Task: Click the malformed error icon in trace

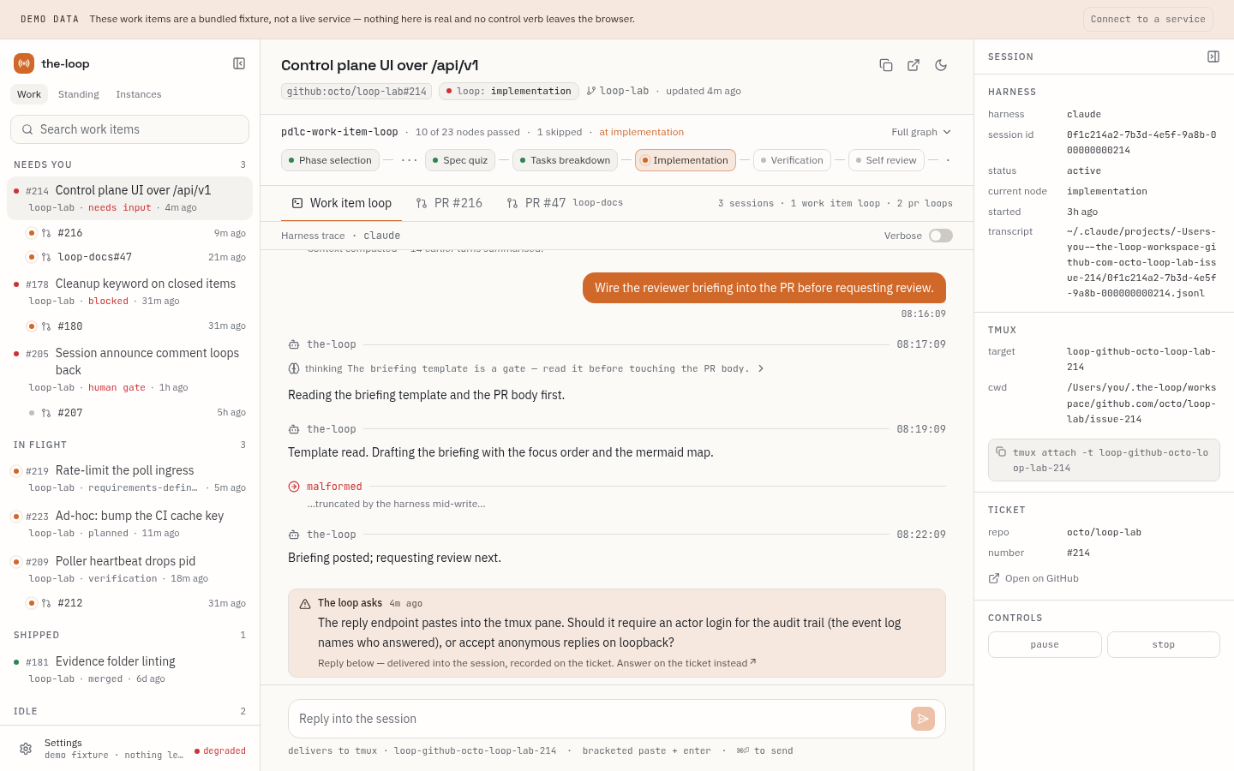Action: [294, 487]
